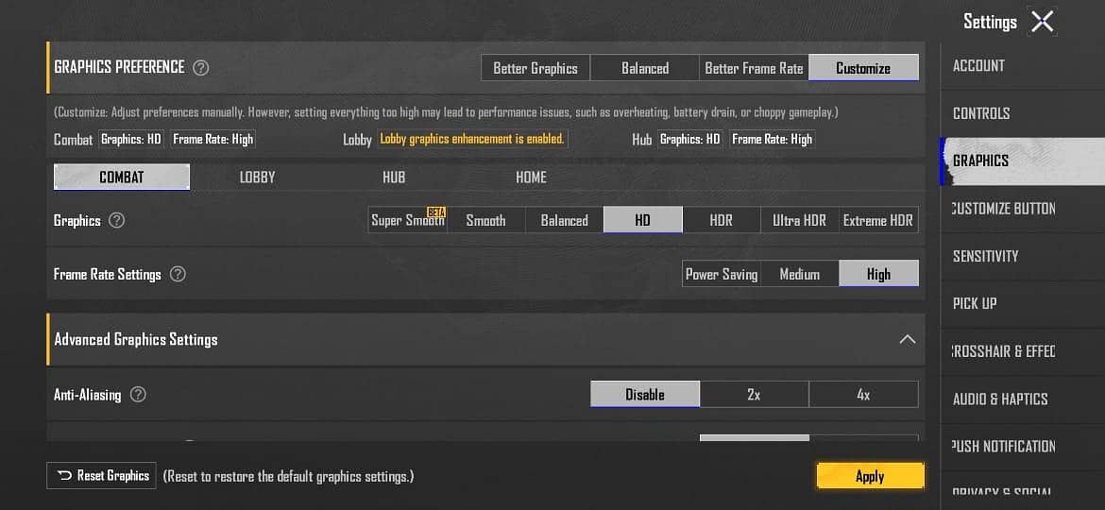Enable 4x Anti-Aliasing

point(863,395)
